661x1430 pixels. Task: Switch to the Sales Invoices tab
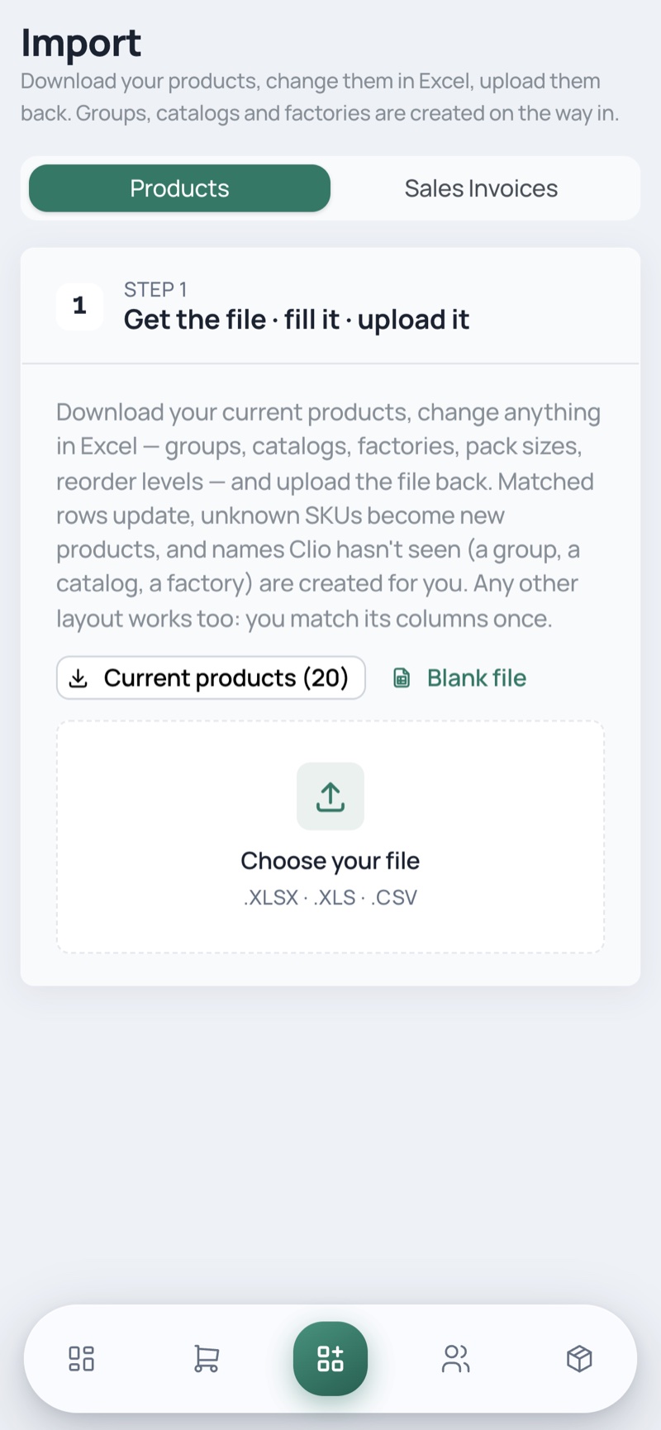[x=481, y=188]
